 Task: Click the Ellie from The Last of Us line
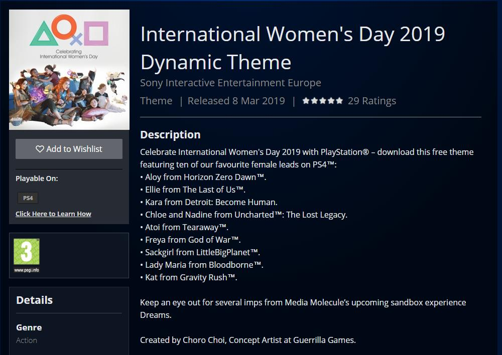tap(193, 190)
